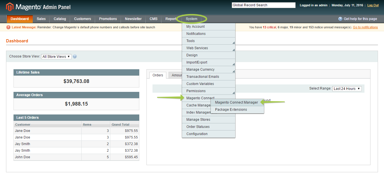Click the Magento Admin Panel logo
Viewport: 384px width, 180px height.
[38, 7]
